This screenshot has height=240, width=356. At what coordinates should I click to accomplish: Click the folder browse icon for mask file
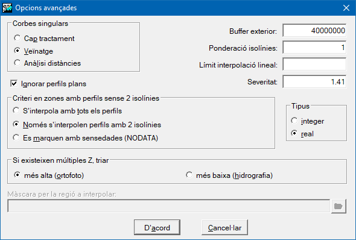339,206
